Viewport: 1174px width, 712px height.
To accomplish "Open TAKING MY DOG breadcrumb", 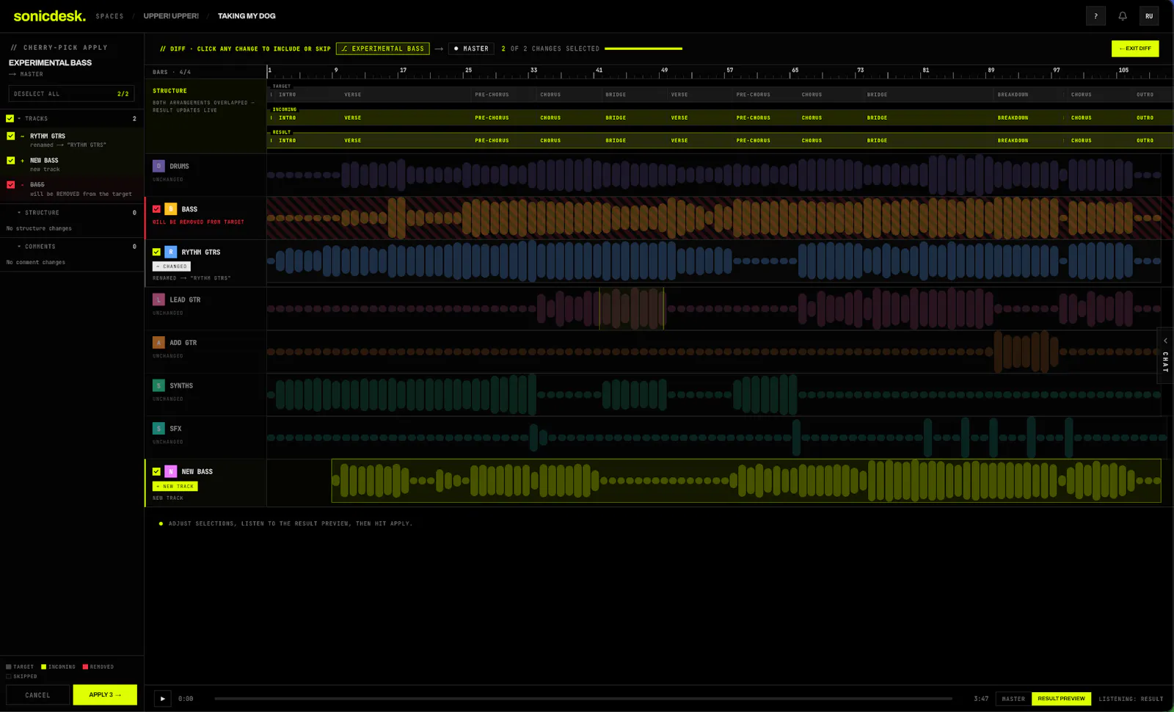I will [247, 16].
